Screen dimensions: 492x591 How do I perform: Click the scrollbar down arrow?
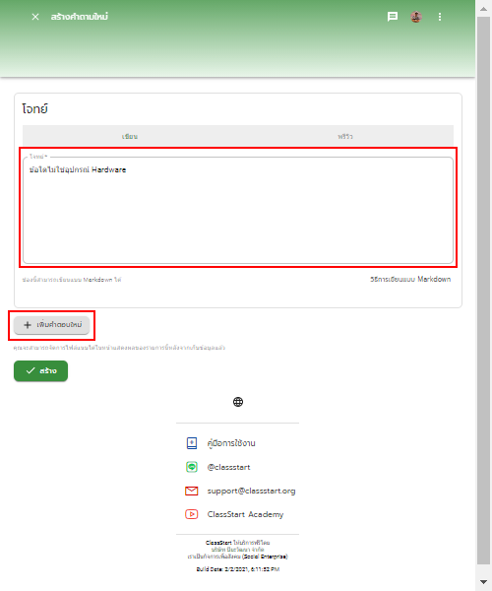click(484, 582)
